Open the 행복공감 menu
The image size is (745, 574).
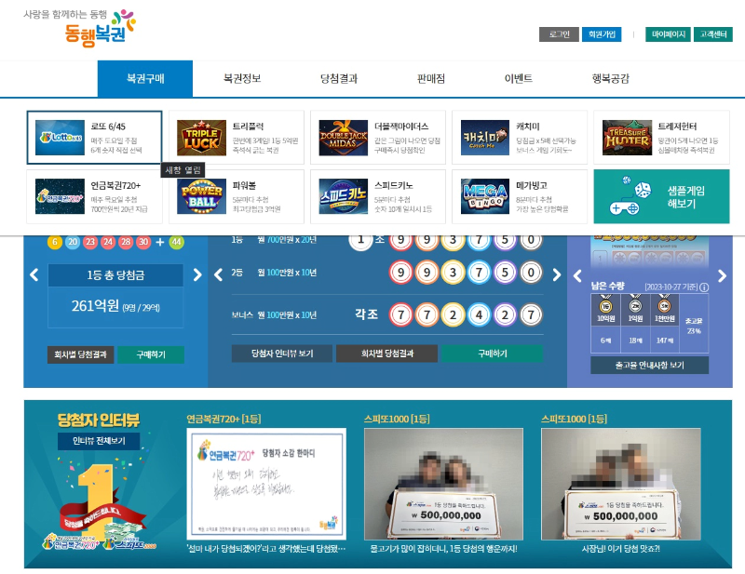tap(611, 79)
